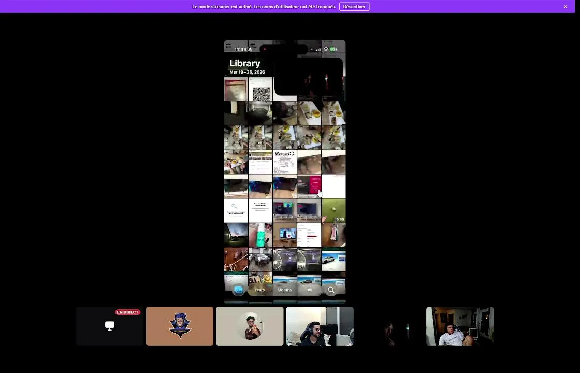Open the cloudy night sky photo

pos(236,235)
